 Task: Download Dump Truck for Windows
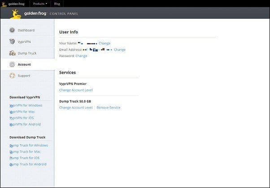coord(29,145)
